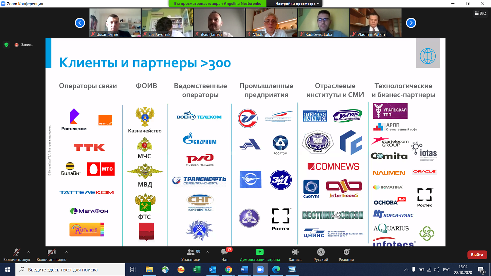491x276 pixels.
Task: Open the Чат chat panel
Action: (x=225, y=255)
